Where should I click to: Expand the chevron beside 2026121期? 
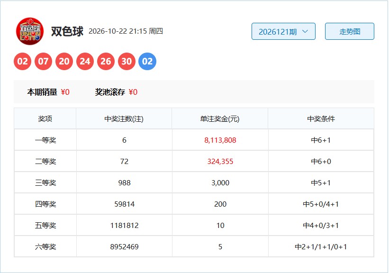305,31
